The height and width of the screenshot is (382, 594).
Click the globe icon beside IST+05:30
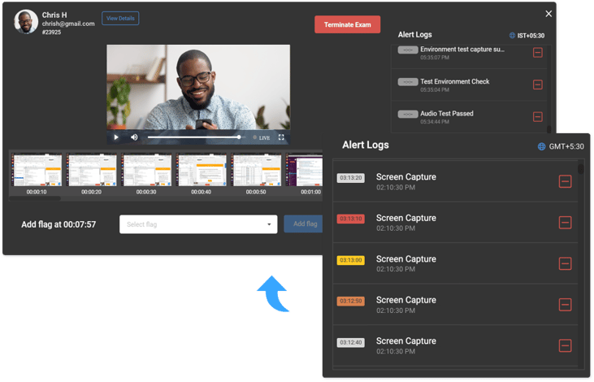[x=512, y=35]
